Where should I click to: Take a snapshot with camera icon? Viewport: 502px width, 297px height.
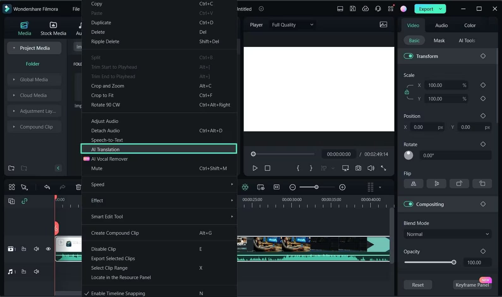(x=358, y=168)
